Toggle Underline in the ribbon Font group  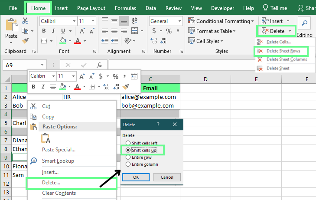63,31
